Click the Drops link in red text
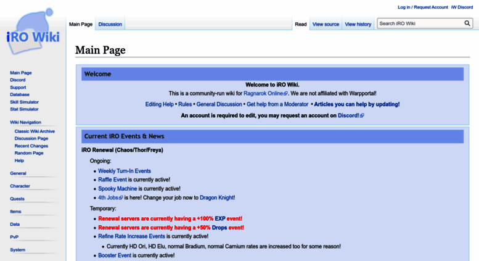The width and height of the screenshot is (479, 261). point(219,228)
